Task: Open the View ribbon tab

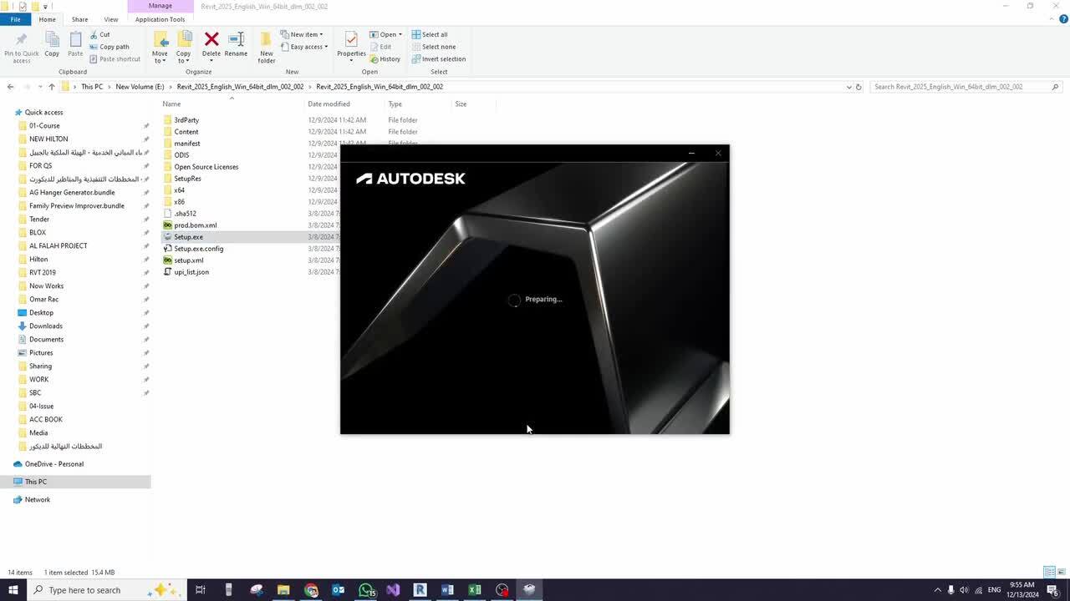Action: pyautogui.click(x=110, y=19)
